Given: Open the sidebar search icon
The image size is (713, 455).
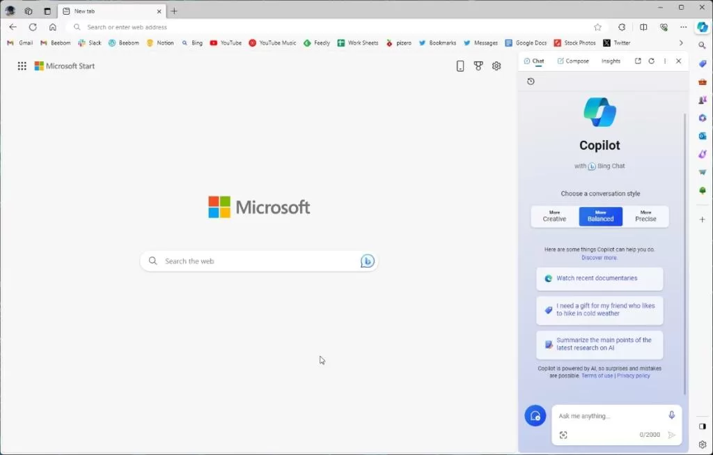Looking at the screenshot, I should (x=703, y=45).
